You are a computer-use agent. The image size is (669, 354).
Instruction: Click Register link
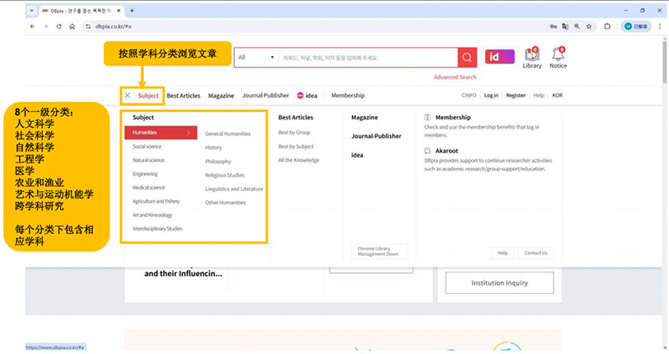(516, 95)
